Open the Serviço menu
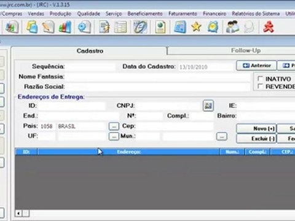Image resolution: width=295 pixels, height=221 pixels. [x=114, y=14]
